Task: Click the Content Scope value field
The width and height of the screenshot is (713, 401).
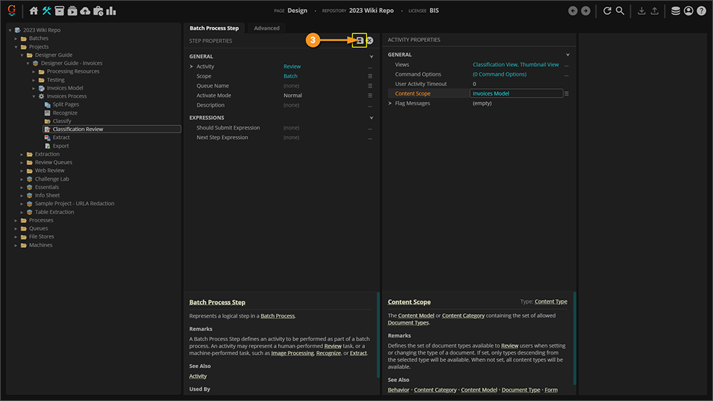Action: click(x=515, y=93)
